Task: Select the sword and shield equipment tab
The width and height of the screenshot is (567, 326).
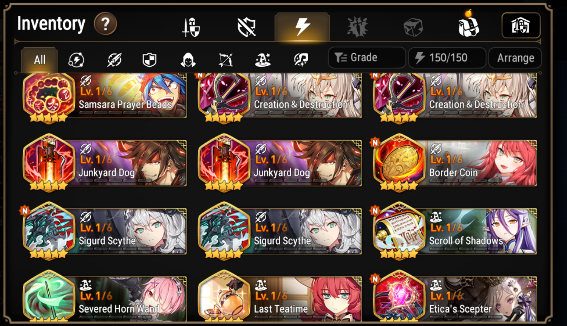Action: pyautogui.click(x=191, y=27)
